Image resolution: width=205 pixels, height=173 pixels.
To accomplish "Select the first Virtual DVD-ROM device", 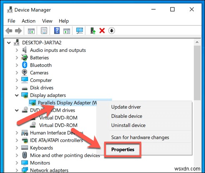I will click(x=58, y=118).
